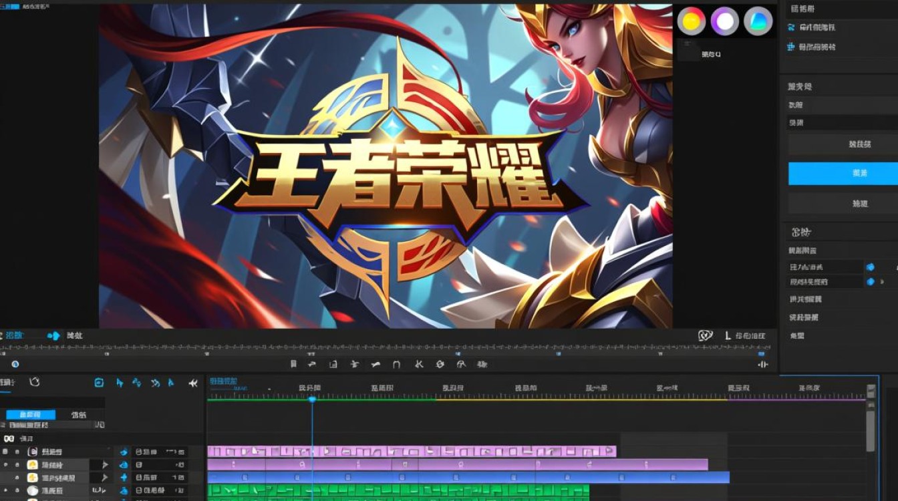This screenshot has height=501, width=898.
Task: Click the rounded-square icon on the first track row
Action: [32, 452]
